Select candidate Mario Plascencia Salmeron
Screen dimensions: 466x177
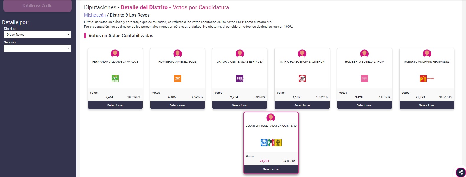[x=302, y=105]
